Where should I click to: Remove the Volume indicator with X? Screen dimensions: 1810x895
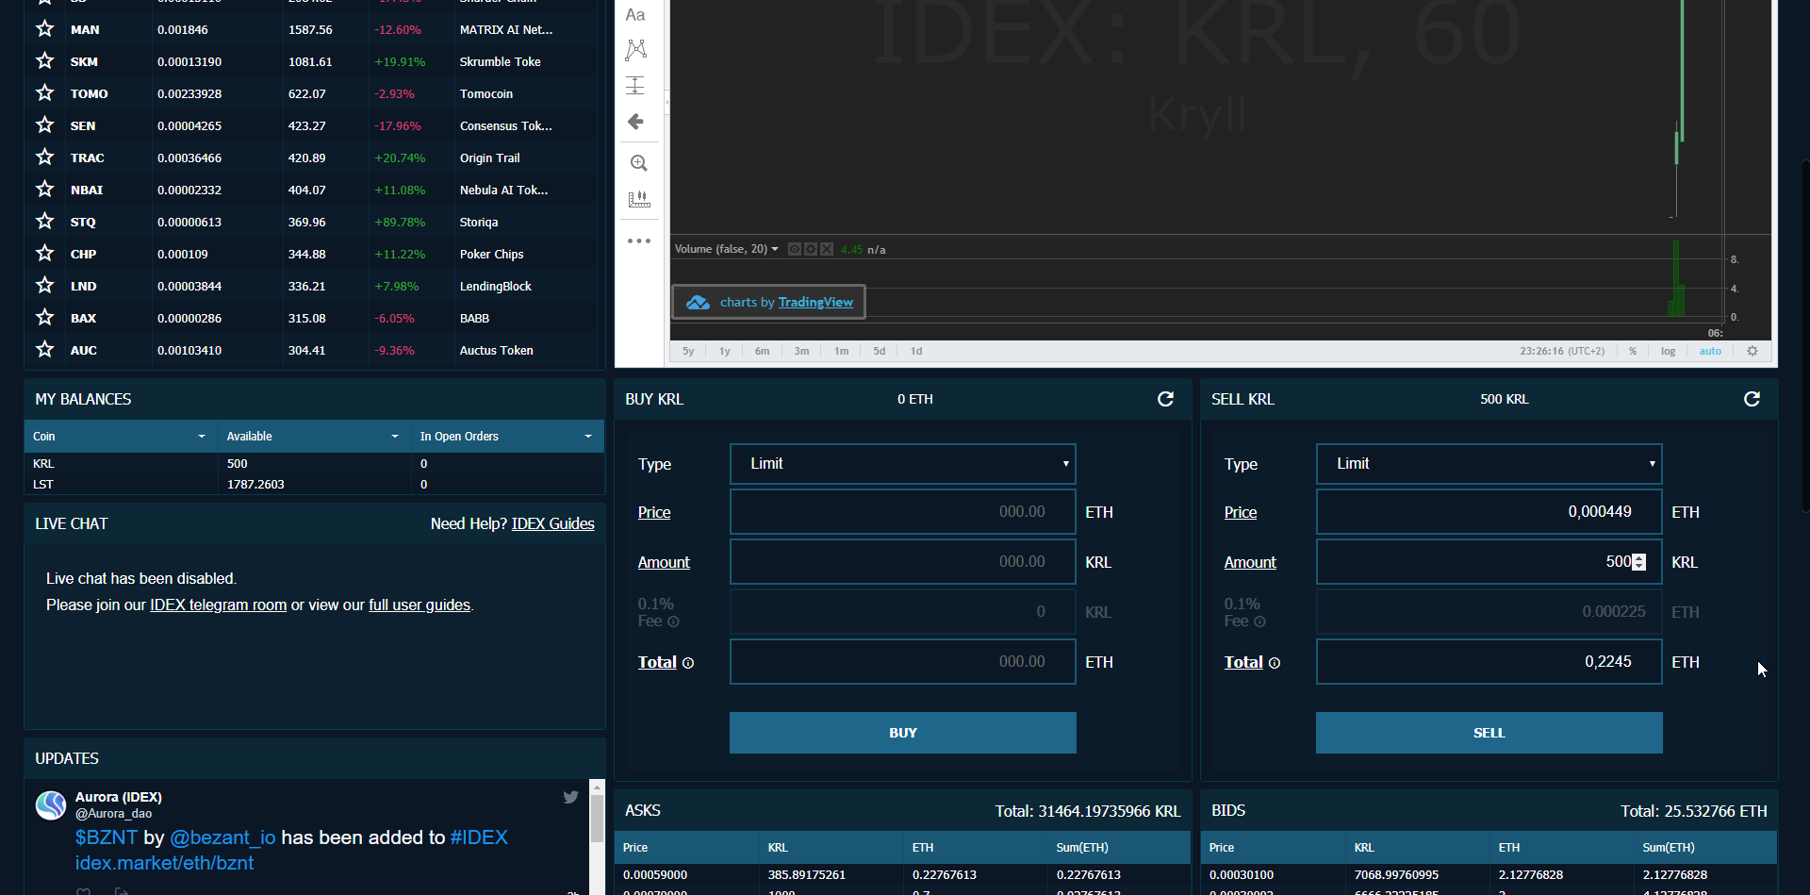tap(827, 249)
